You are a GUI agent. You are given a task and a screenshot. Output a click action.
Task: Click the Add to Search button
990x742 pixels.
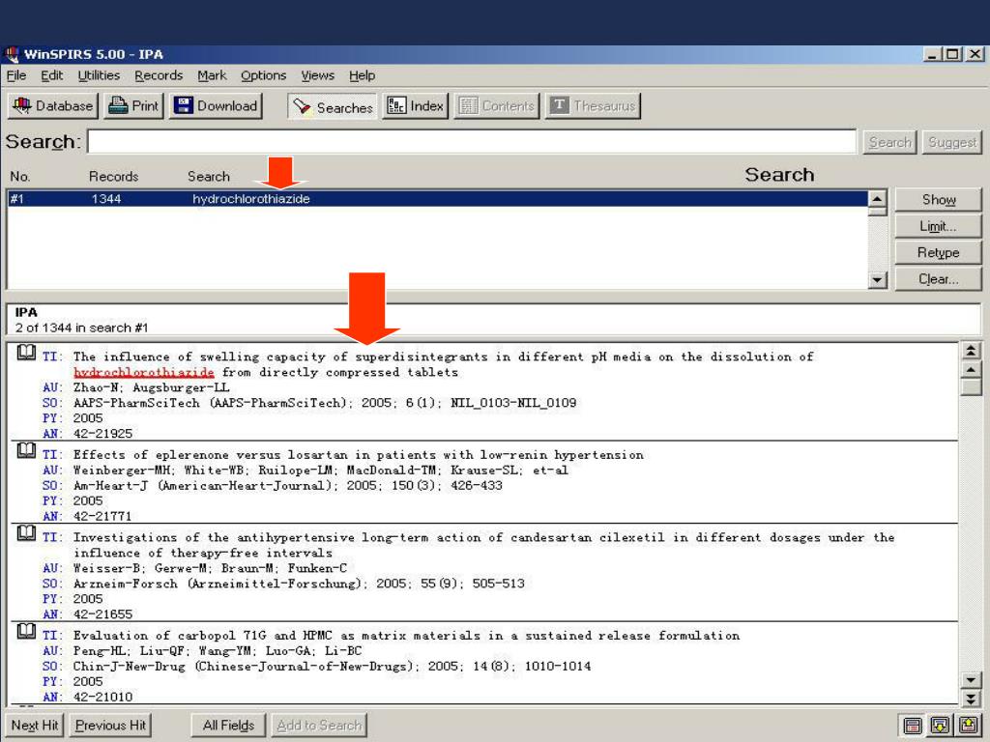(x=319, y=726)
